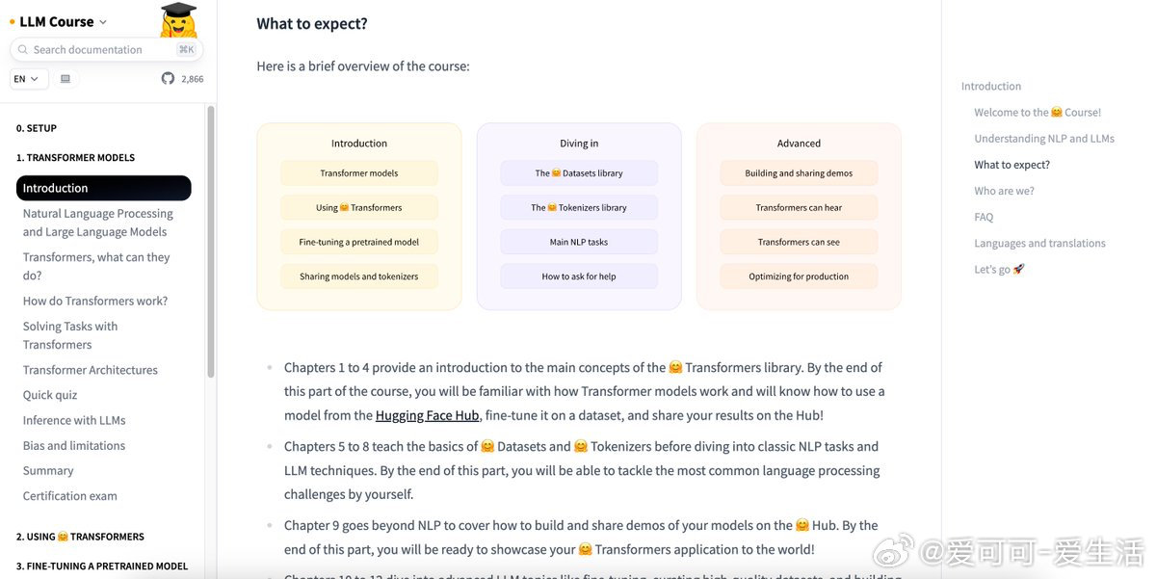Click the magnifier icon in search box
The image size is (1156, 579).
point(23,49)
